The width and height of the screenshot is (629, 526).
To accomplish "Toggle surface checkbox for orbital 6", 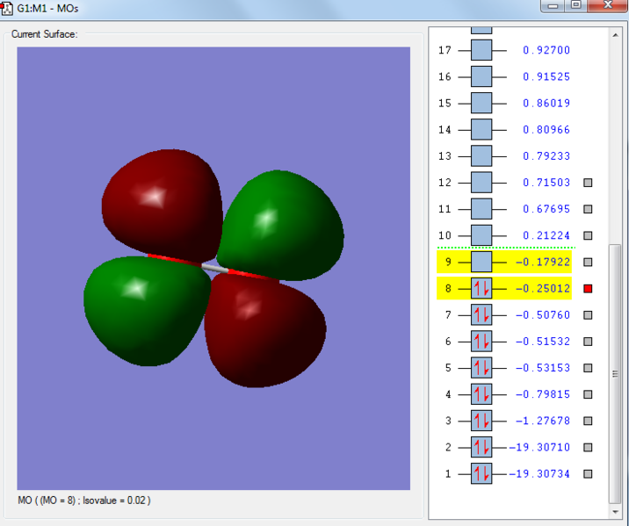I will tap(588, 342).
